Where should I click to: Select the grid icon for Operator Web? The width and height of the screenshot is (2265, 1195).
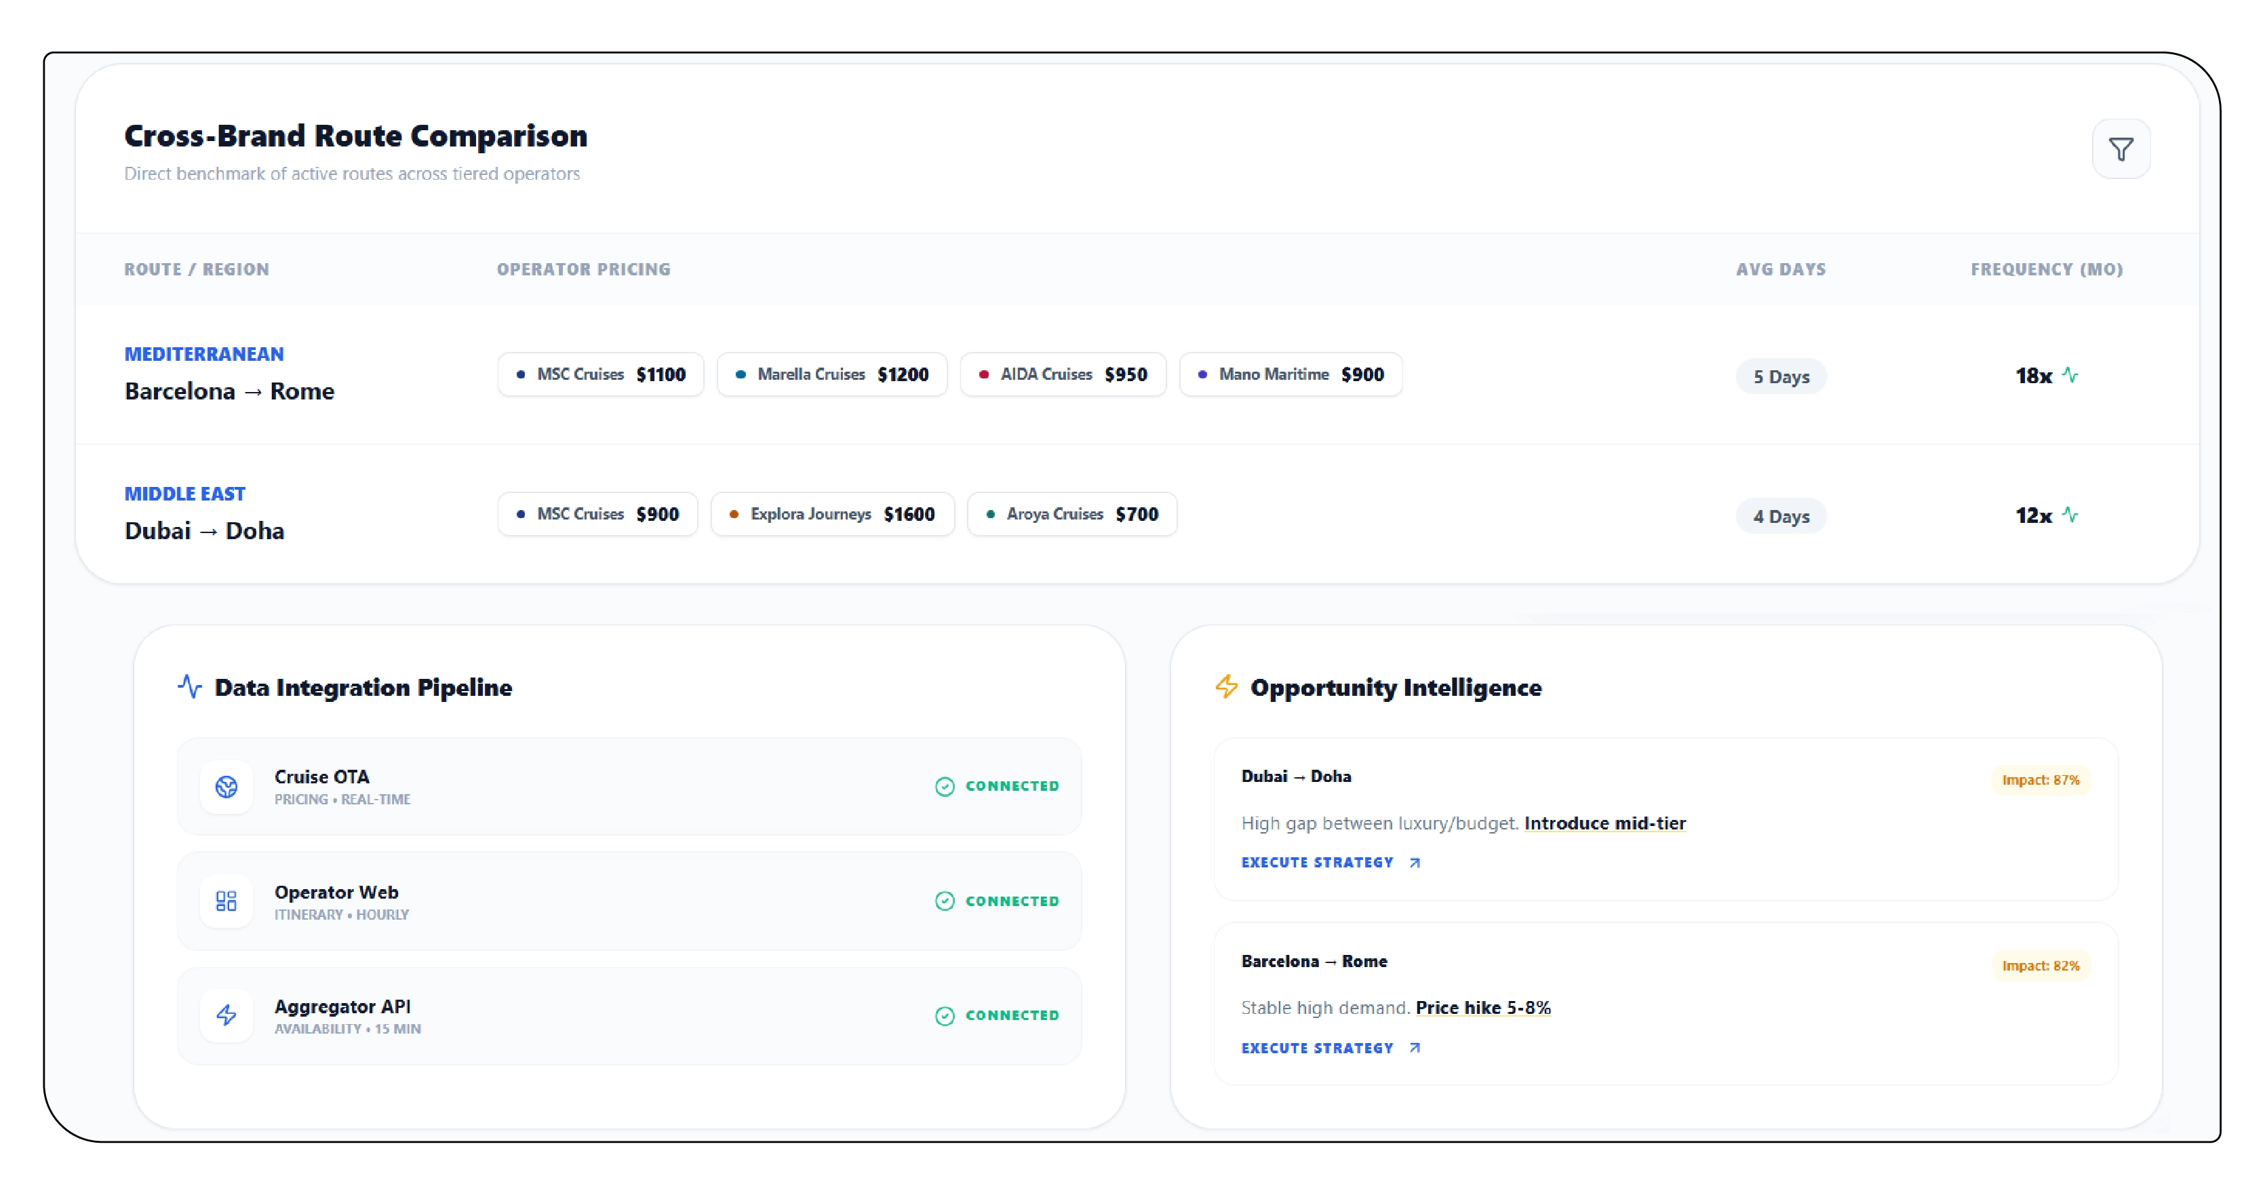tap(226, 901)
